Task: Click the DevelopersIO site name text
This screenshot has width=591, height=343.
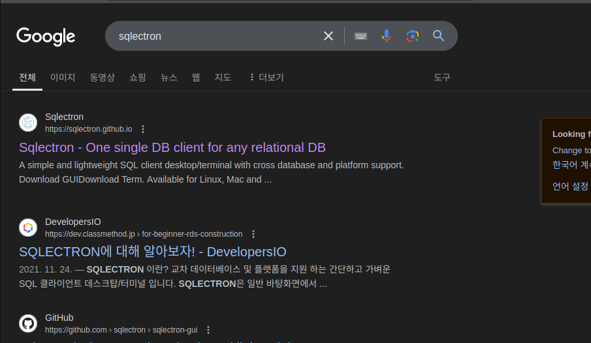Action: 72,222
